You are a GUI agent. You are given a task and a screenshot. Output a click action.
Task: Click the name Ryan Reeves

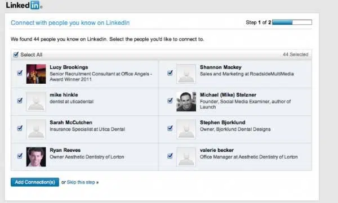65,150
